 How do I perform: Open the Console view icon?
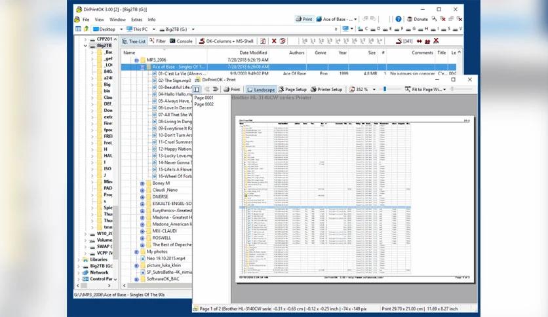(x=172, y=41)
